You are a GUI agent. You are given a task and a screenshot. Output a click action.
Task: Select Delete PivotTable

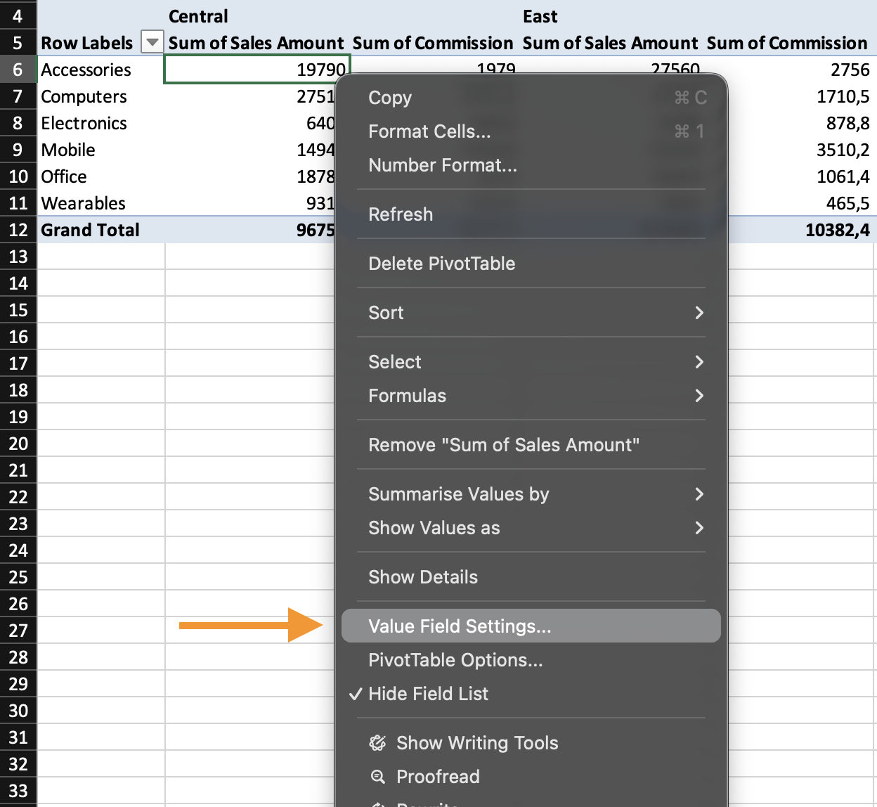tap(442, 264)
